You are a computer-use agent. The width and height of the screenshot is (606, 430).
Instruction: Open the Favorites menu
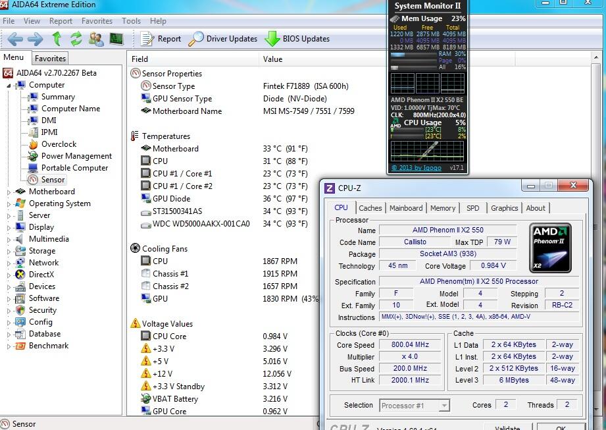click(97, 21)
